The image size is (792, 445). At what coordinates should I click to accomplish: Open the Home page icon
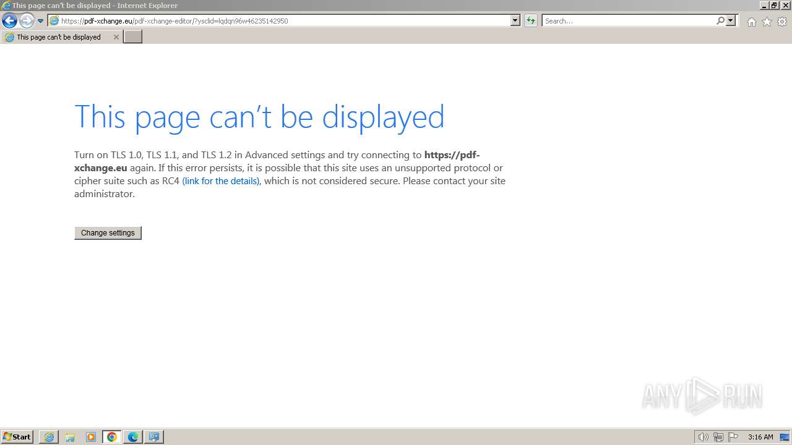751,22
